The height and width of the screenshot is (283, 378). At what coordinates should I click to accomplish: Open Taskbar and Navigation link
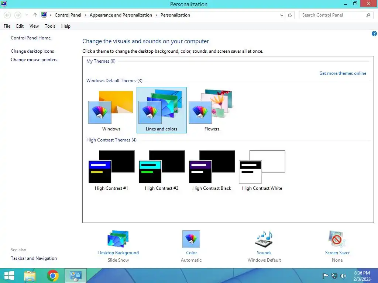click(34, 258)
